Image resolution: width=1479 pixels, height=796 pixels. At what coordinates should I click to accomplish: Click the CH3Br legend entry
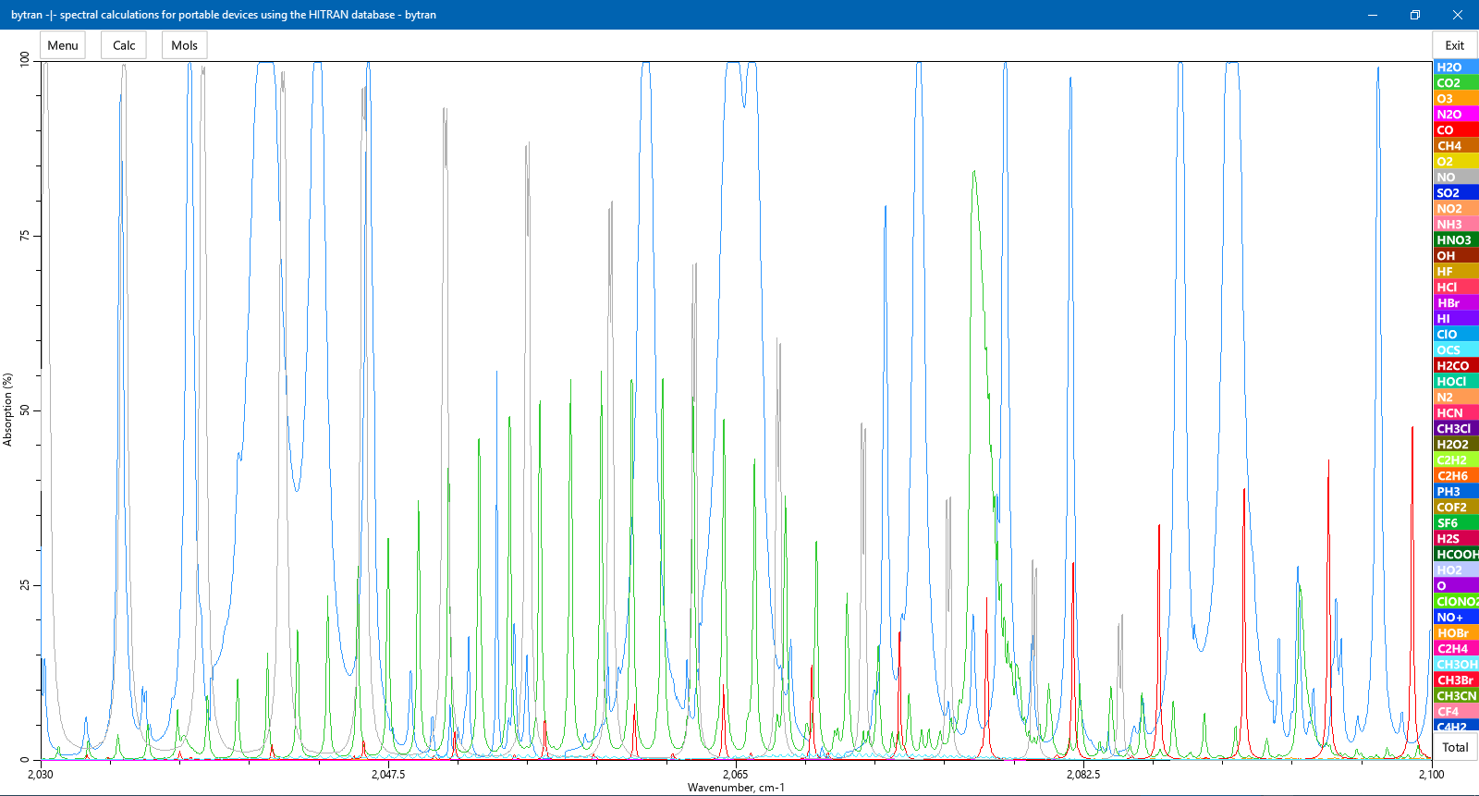[1456, 680]
